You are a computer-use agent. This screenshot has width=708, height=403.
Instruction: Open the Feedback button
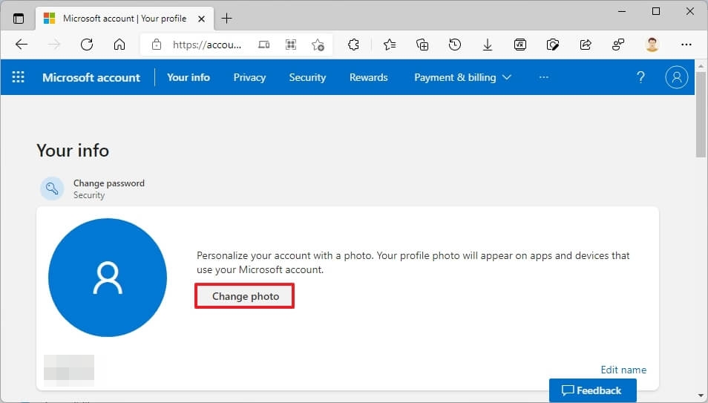coord(593,390)
